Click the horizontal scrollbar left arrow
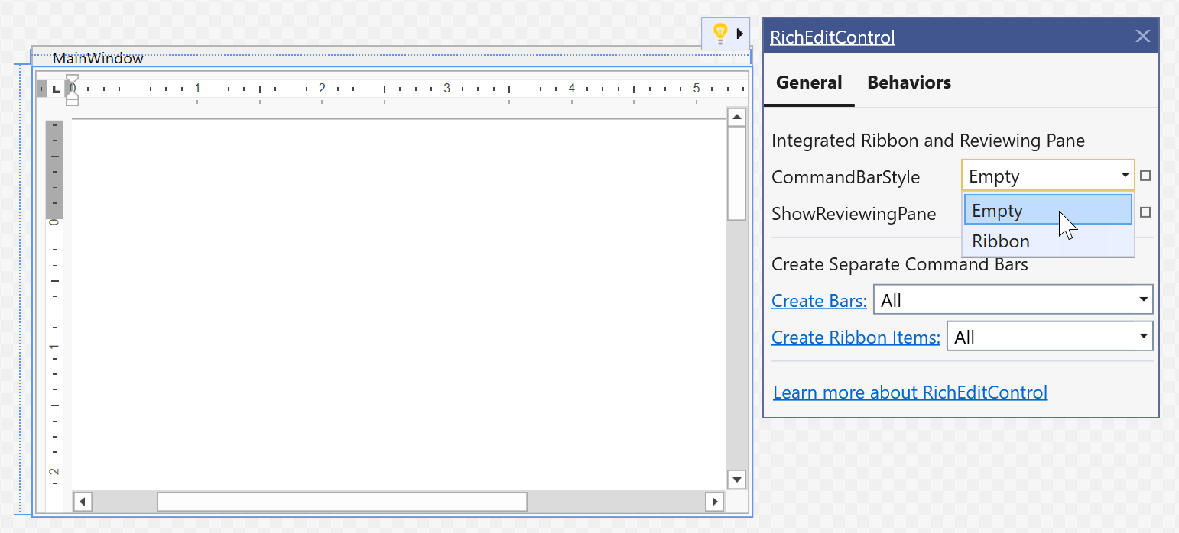Viewport: 1179px width, 533px height. pyautogui.click(x=83, y=502)
